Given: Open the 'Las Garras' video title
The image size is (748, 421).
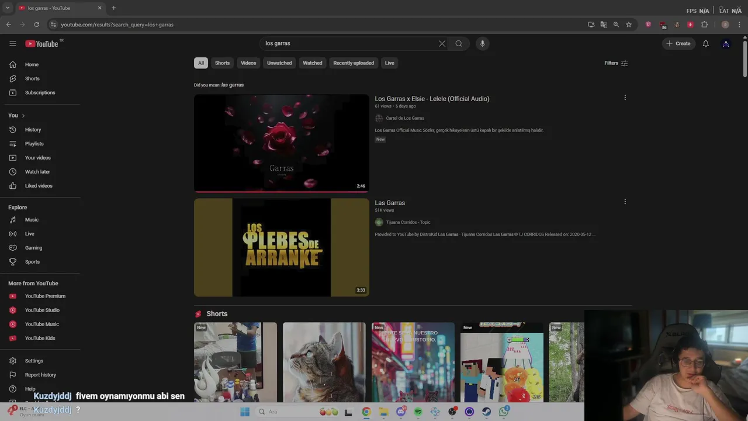Looking at the screenshot, I should coord(390,203).
